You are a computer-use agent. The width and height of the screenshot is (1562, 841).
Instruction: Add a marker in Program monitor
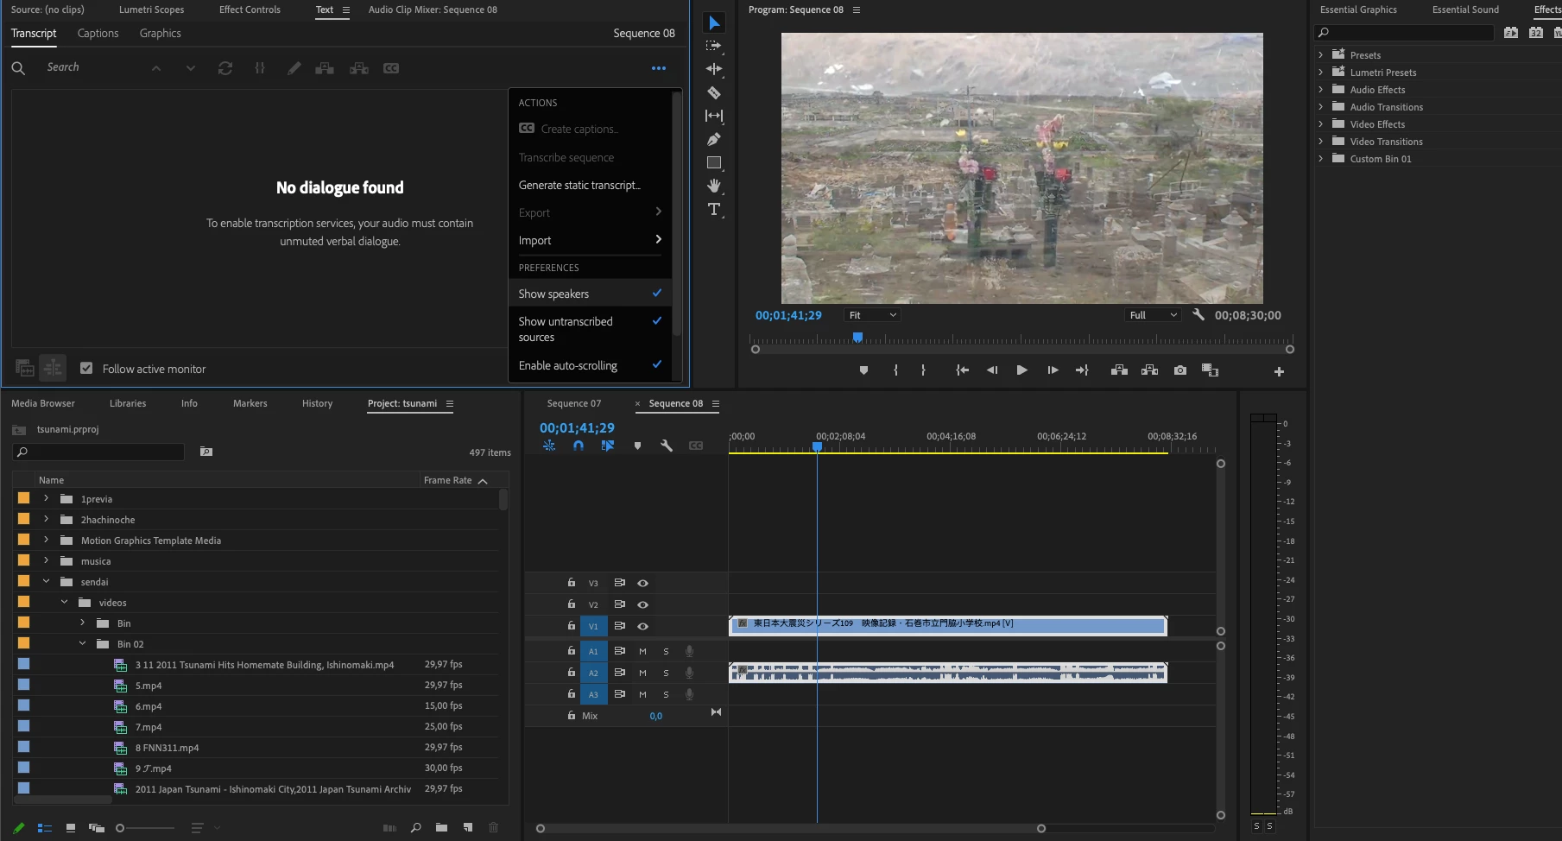coord(863,370)
